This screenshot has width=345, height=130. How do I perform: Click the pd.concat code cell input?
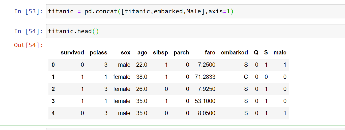coord(195,11)
